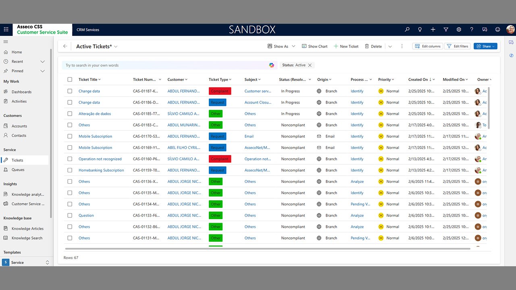
Task: Click CRM Services app name in header
Action: (88, 30)
